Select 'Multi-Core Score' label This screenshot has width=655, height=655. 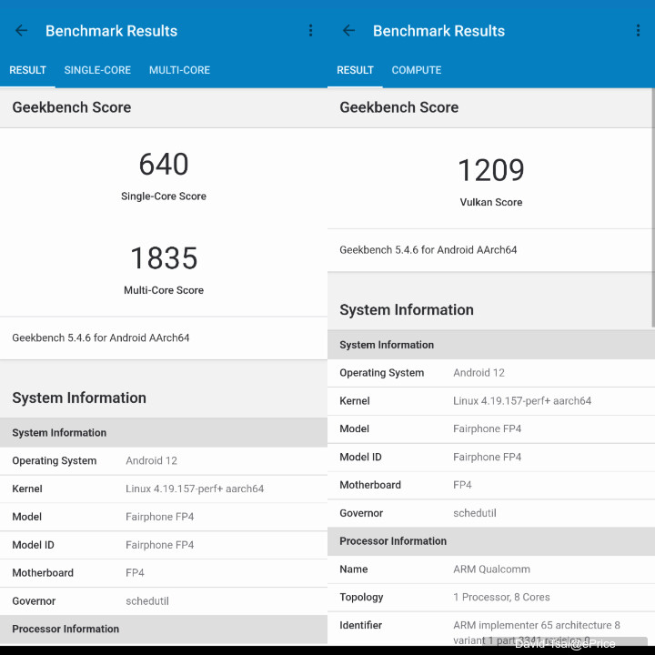[x=164, y=290]
